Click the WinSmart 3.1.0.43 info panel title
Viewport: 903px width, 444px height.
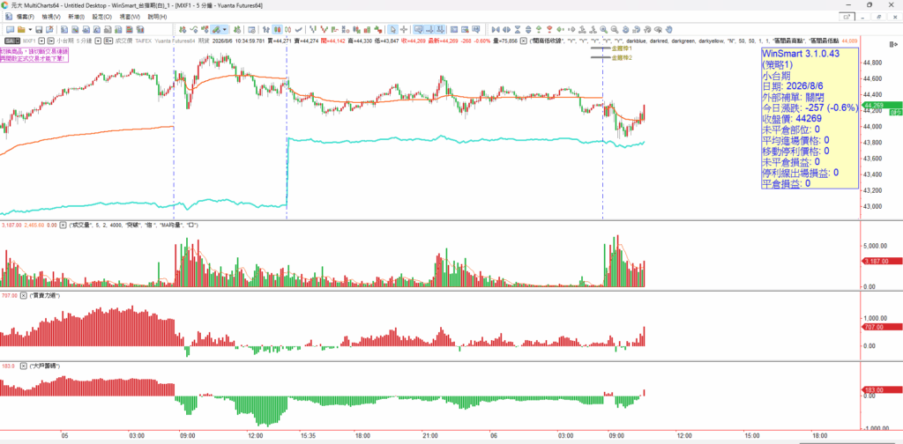[x=801, y=54]
